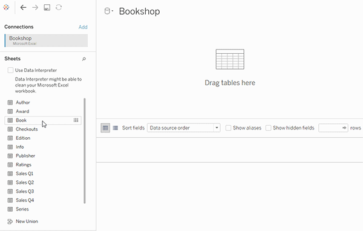This screenshot has height=231, width=363.
Task: Click the save disk icon
Action: pos(47,7)
